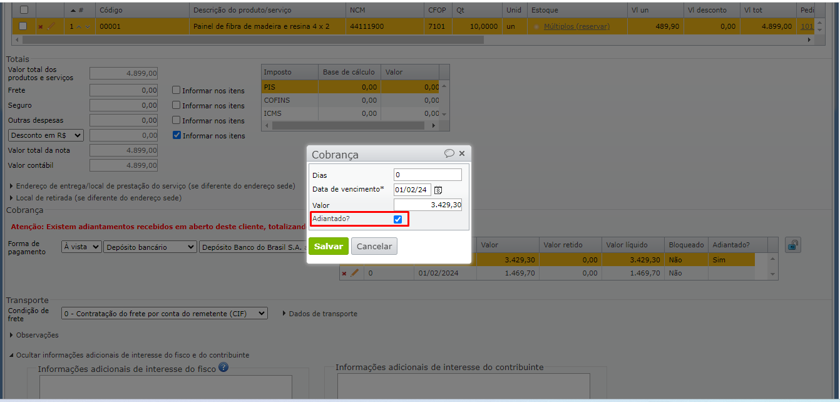Open the À vista payment term dropdown
Viewport: 840px width, 402px height.
[81, 247]
